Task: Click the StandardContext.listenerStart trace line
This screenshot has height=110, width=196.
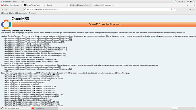Action: tap(36, 48)
